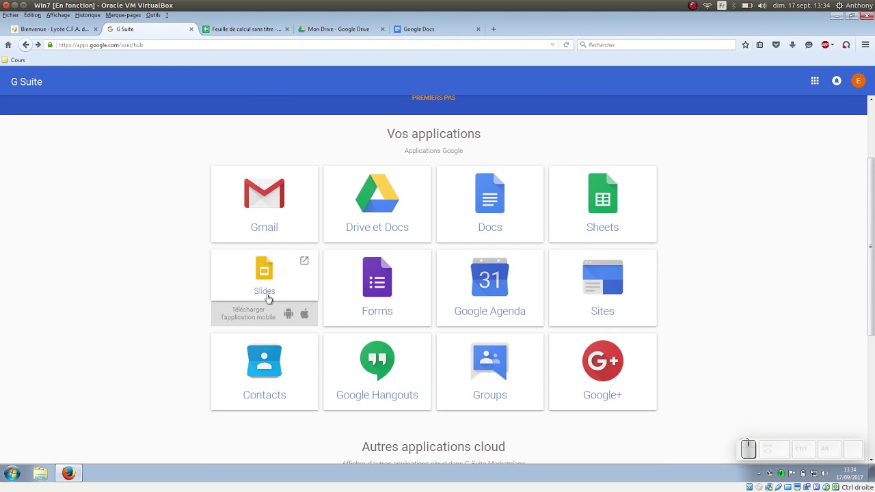875x492 pixels.
Task: Open the Google+ app
Action: (x=602, y=372)
